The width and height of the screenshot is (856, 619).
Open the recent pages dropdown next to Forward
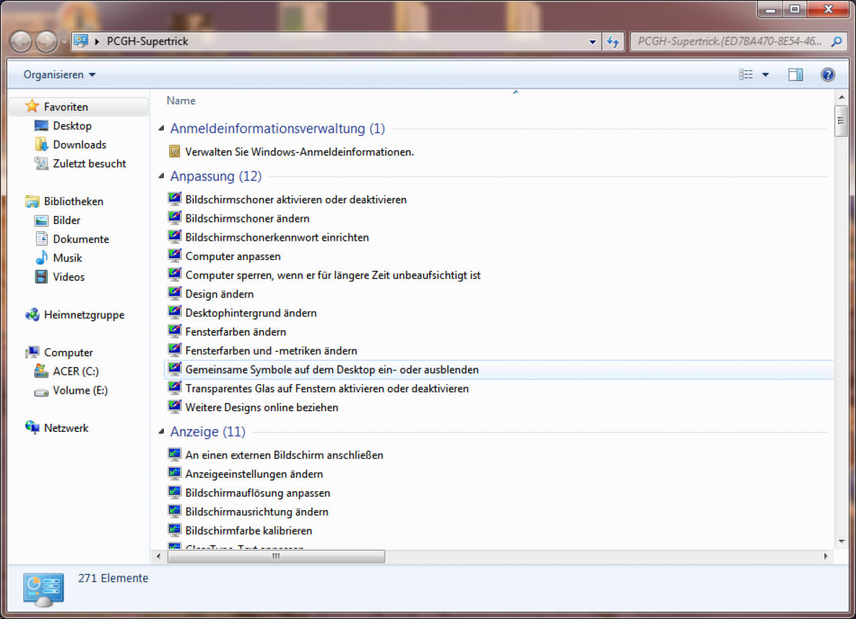pyautogui.click(x=64, y=42)
